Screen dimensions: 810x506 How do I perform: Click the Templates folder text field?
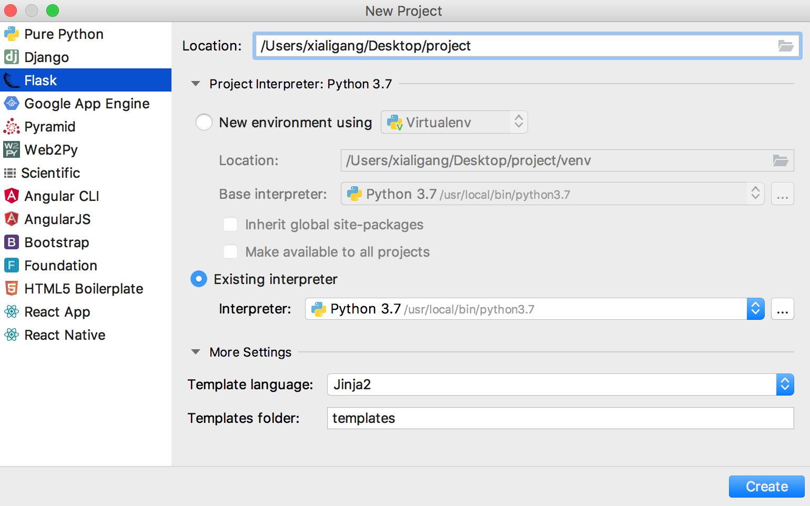560,418
